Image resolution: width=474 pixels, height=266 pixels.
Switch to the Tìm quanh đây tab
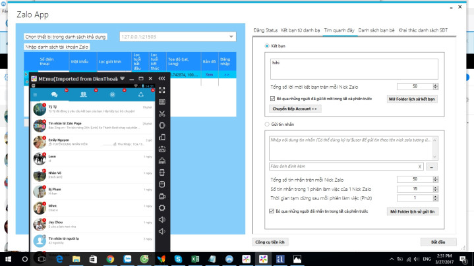coord(339,30)
